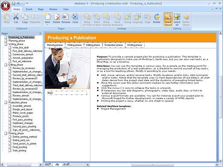This screenshot has width=223, height=167.
Task: Click the Producing a Publication orange heading
Action: [72, 38]
